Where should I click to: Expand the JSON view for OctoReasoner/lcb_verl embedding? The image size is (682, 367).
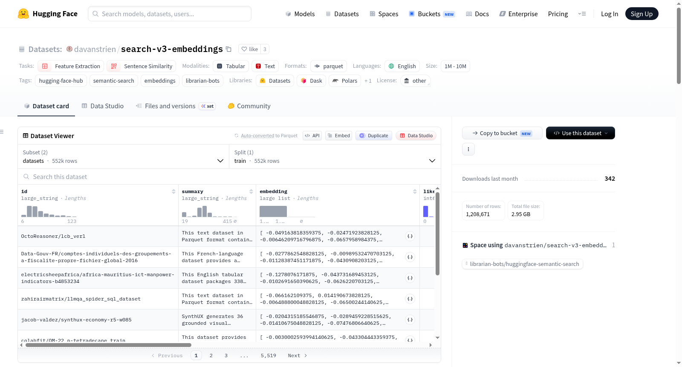[410, 236]
